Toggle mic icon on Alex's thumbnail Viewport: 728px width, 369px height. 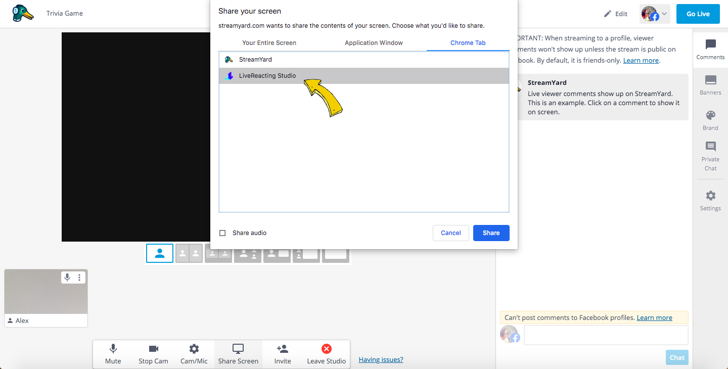[67, 278]
